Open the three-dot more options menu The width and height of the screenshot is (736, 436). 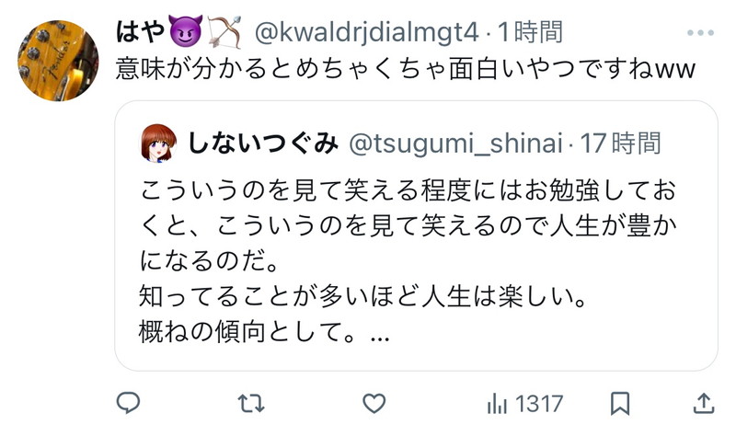click(700, 33)
